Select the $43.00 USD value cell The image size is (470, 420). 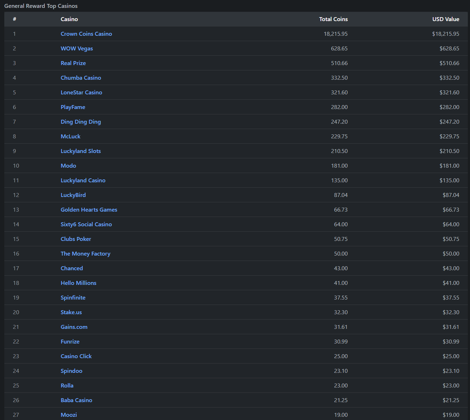tap(451, 268)
